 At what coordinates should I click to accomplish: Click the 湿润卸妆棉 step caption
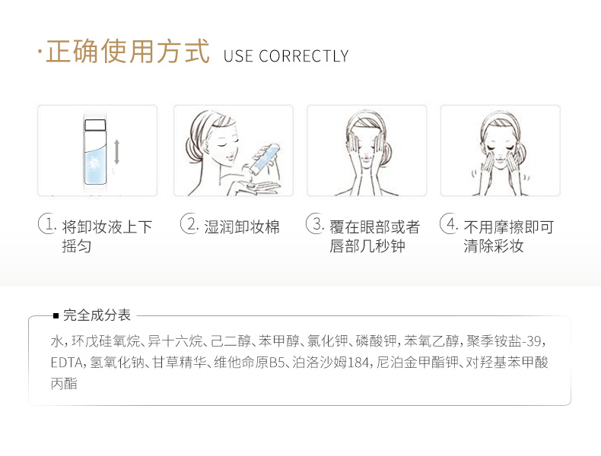(242, 227)
